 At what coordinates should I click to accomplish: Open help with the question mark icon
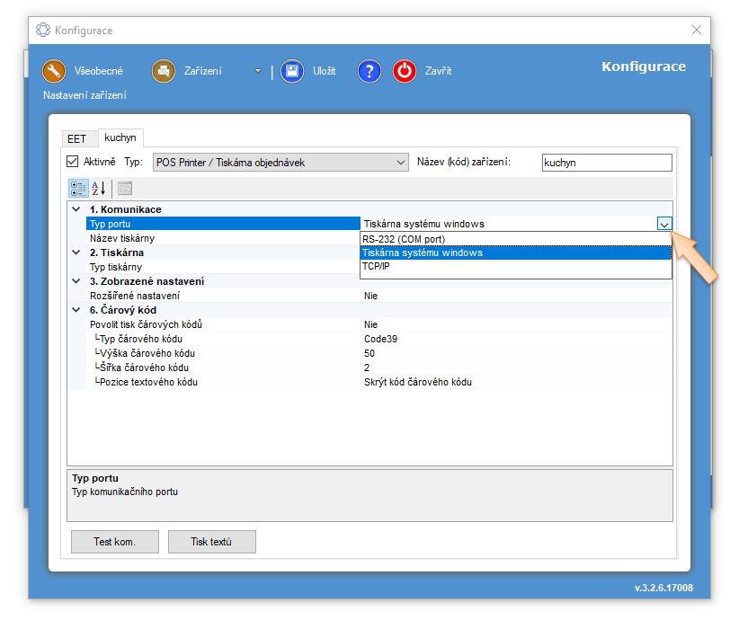coord(369,71)
